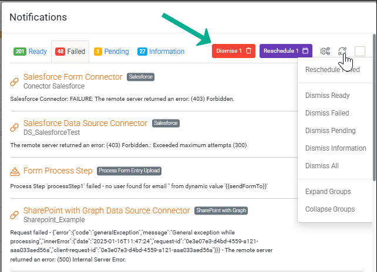
Task: Open the Pending tab
Action: (112, 52)
